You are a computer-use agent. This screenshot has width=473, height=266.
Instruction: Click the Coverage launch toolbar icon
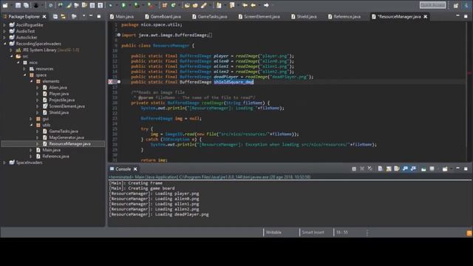click(x=137, y=5)
